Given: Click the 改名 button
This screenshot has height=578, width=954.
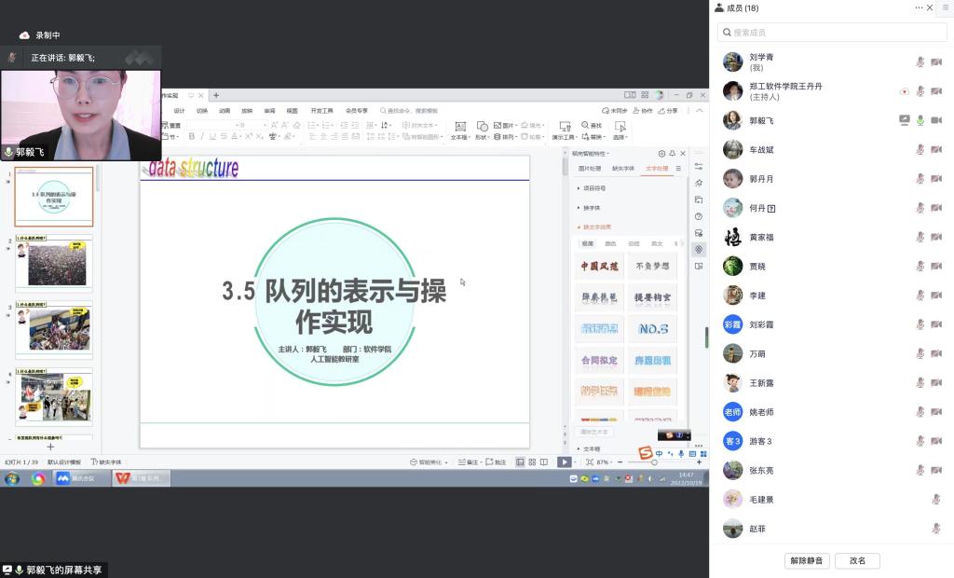Looking at the screenshot, I should click(857, 560).
